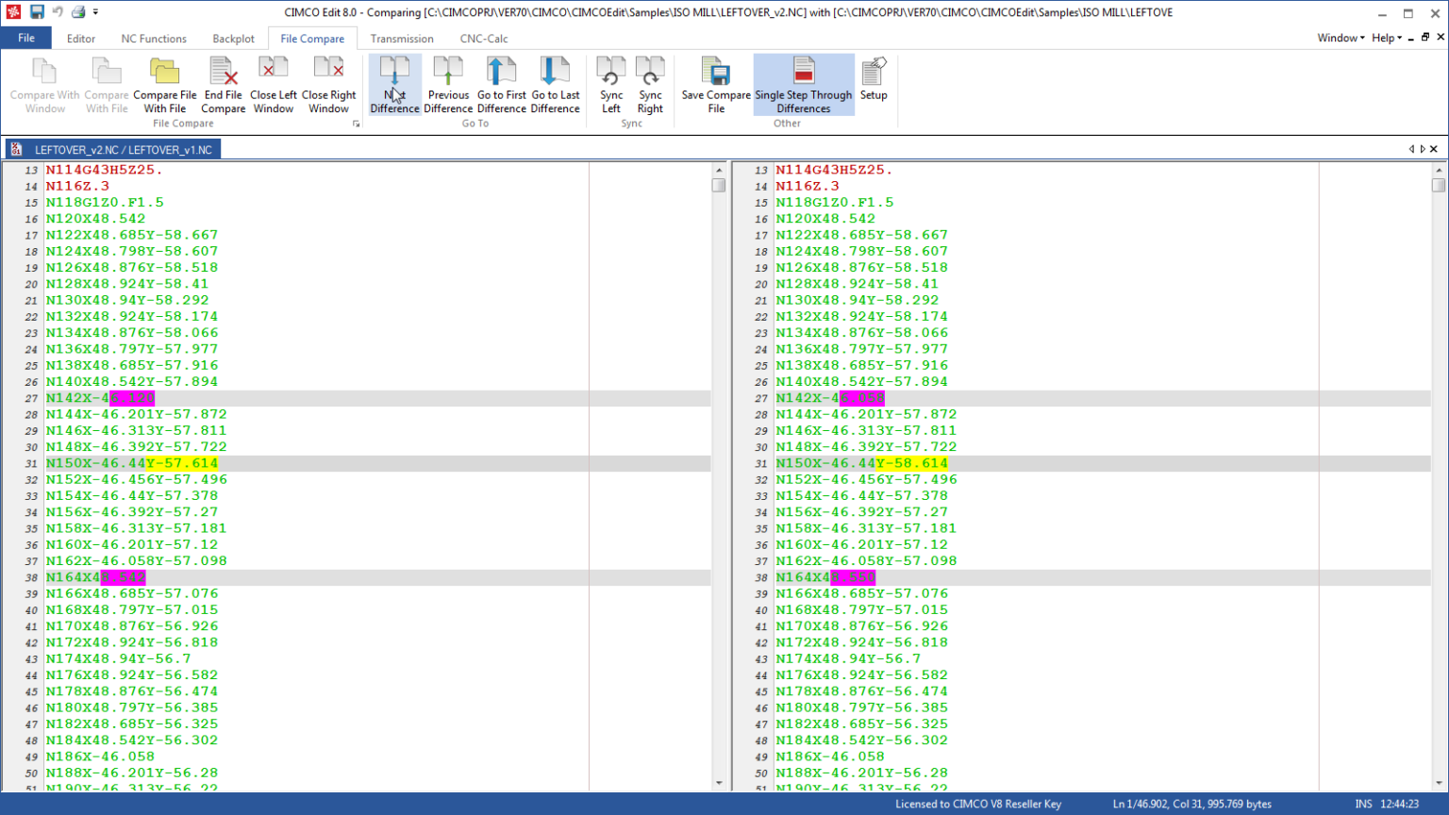Image resolution: width=1449 pixels, height=815 pixels.
Task: Click Go to First Difference
Action: click(501, 85)
